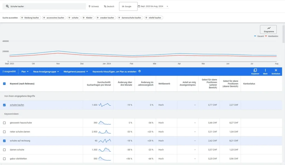The image size is (285, 165).
Task: Expand the Plan dropdown
Action: click(25, 72)
